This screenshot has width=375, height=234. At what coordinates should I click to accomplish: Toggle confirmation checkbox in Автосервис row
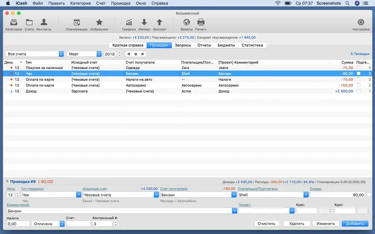pyautogui.click(x=358, y=85)
